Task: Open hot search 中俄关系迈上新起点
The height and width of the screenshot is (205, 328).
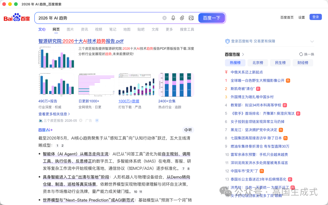Action: click(247, 72)
